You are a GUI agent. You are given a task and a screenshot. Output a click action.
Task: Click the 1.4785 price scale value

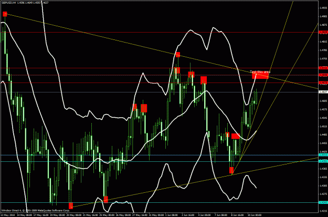(323, 50)
